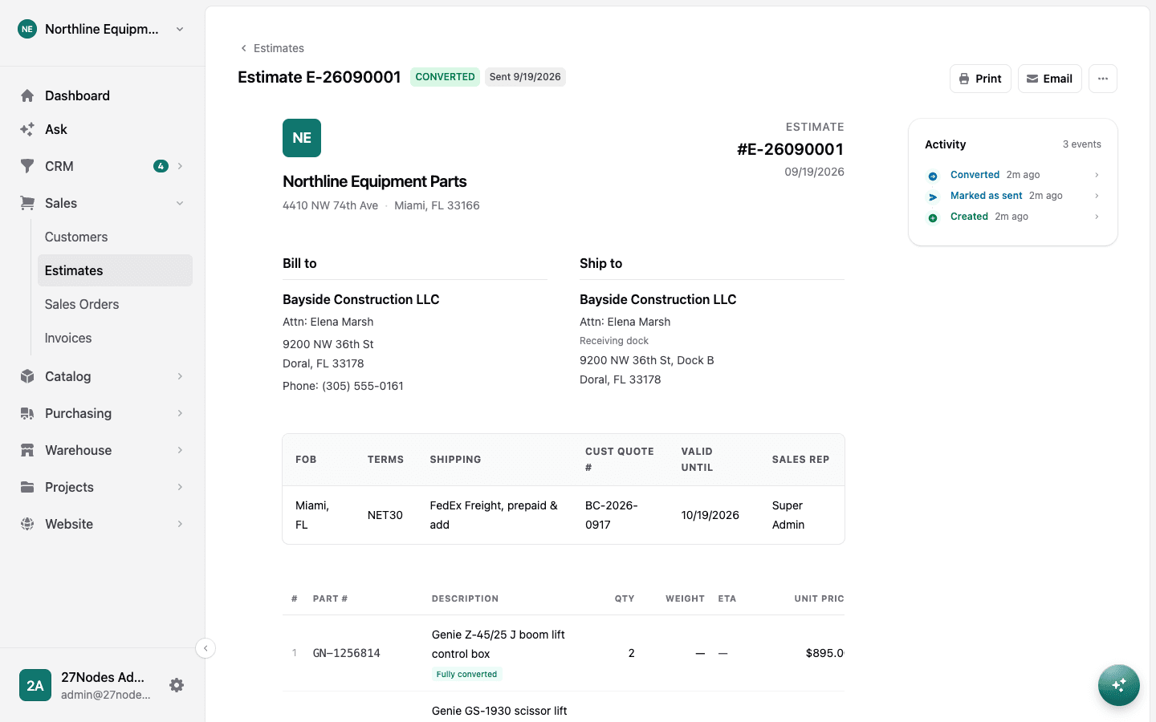
Task: Open Invoices in the sidebar
Action: (115, 338)
